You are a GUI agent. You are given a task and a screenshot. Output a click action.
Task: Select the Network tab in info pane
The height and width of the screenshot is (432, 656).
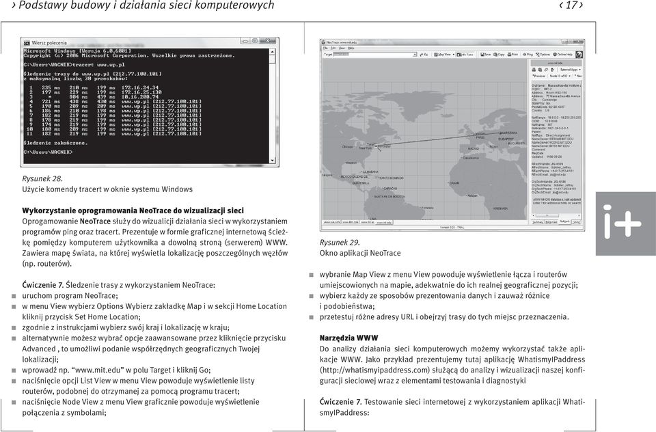tap(564, 221)
